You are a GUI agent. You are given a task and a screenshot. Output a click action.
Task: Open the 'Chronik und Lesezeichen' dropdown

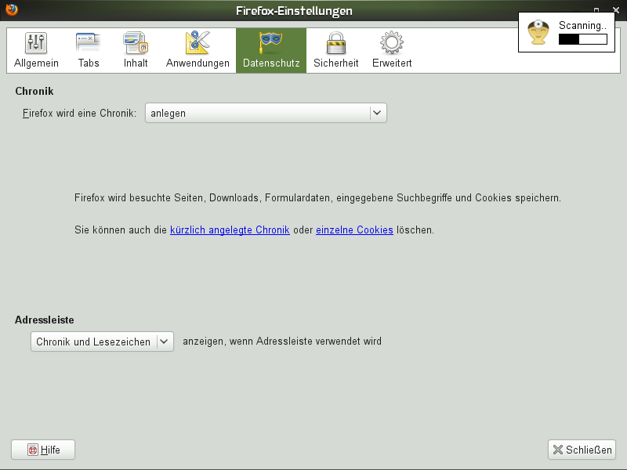point(103,342)
